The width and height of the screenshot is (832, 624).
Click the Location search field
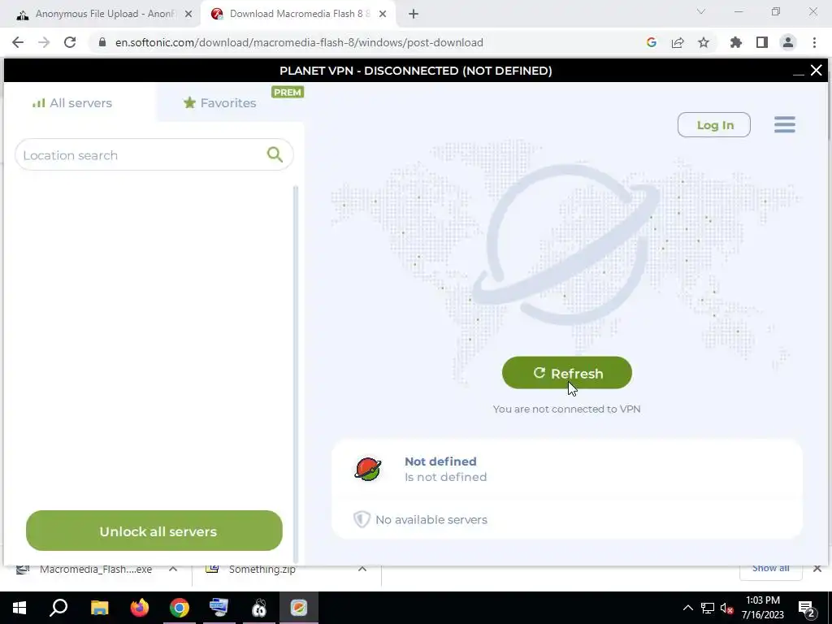pos(154,155)
